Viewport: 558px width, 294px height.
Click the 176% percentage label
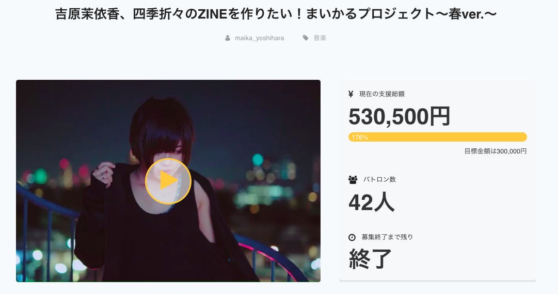pyautogui.click(x=360, y=137)
